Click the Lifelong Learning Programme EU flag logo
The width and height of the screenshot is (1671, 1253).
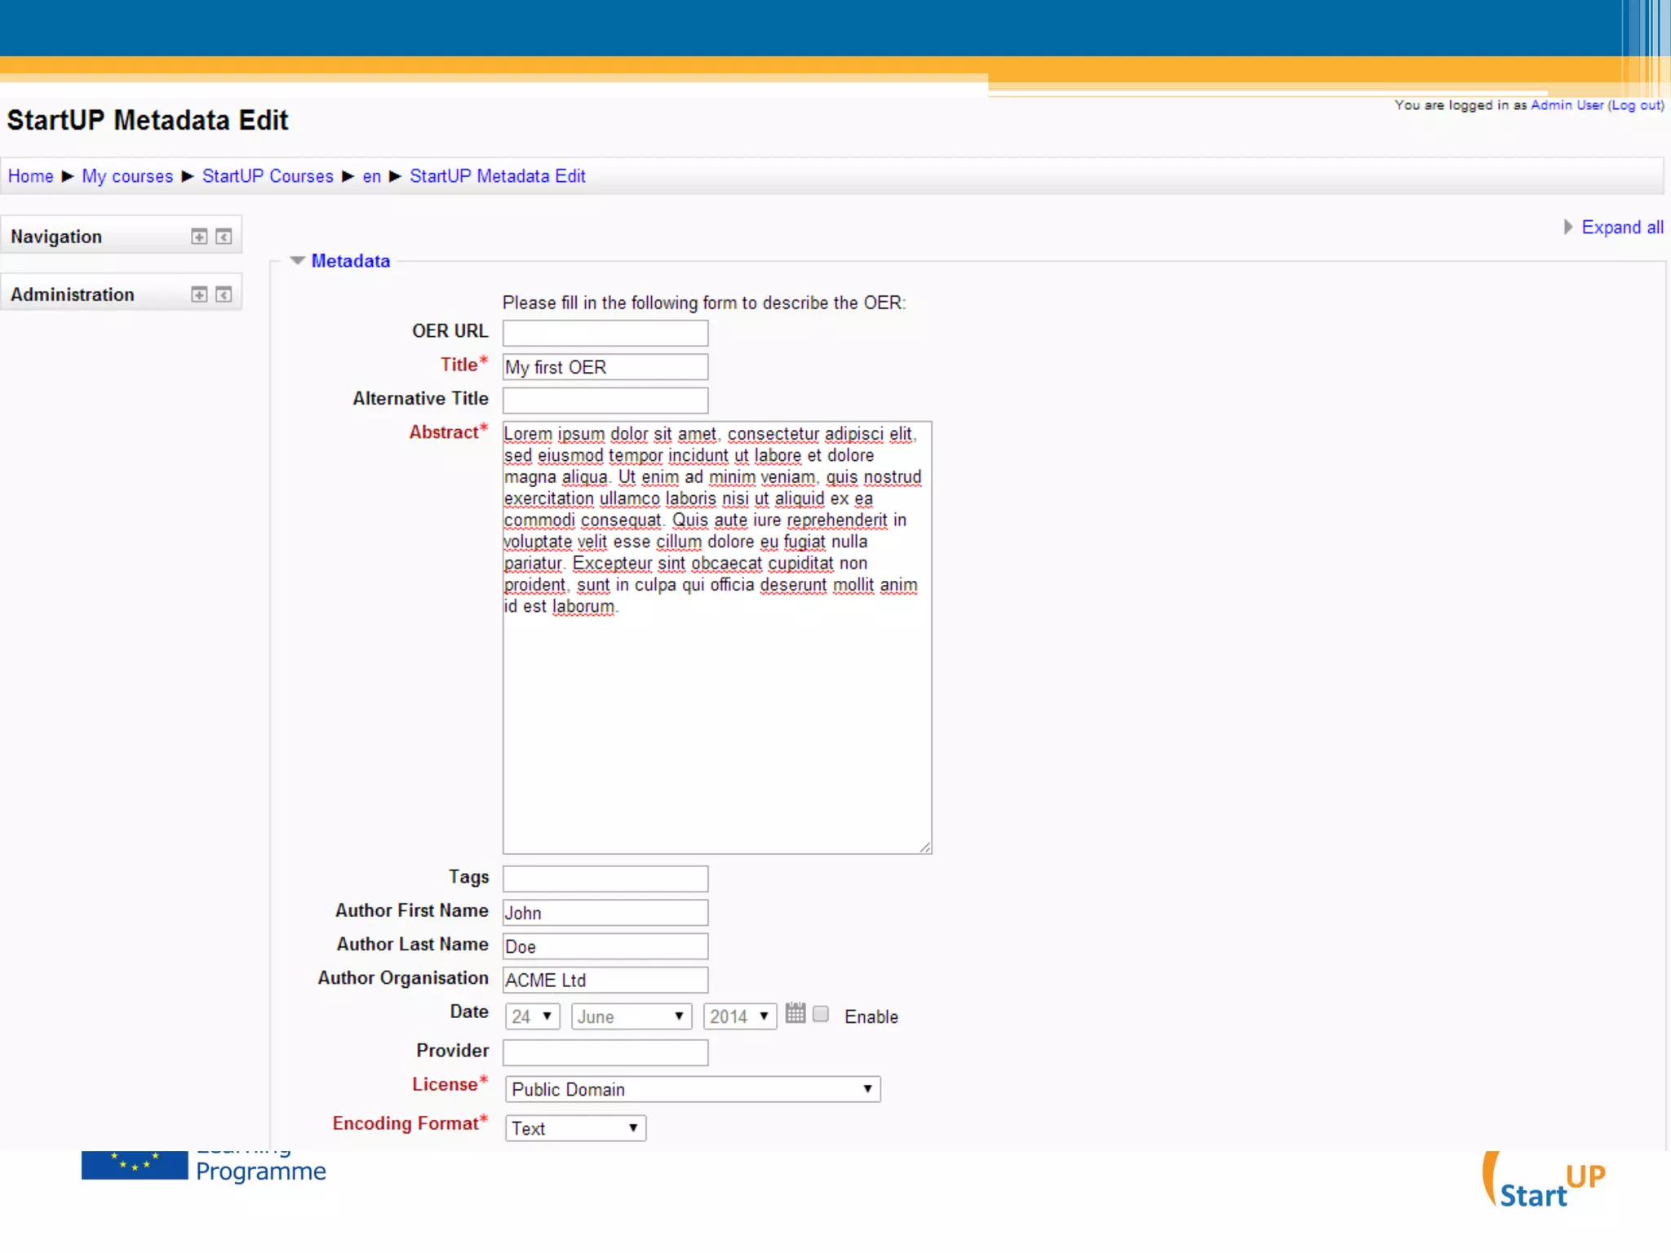(135, 1165)
